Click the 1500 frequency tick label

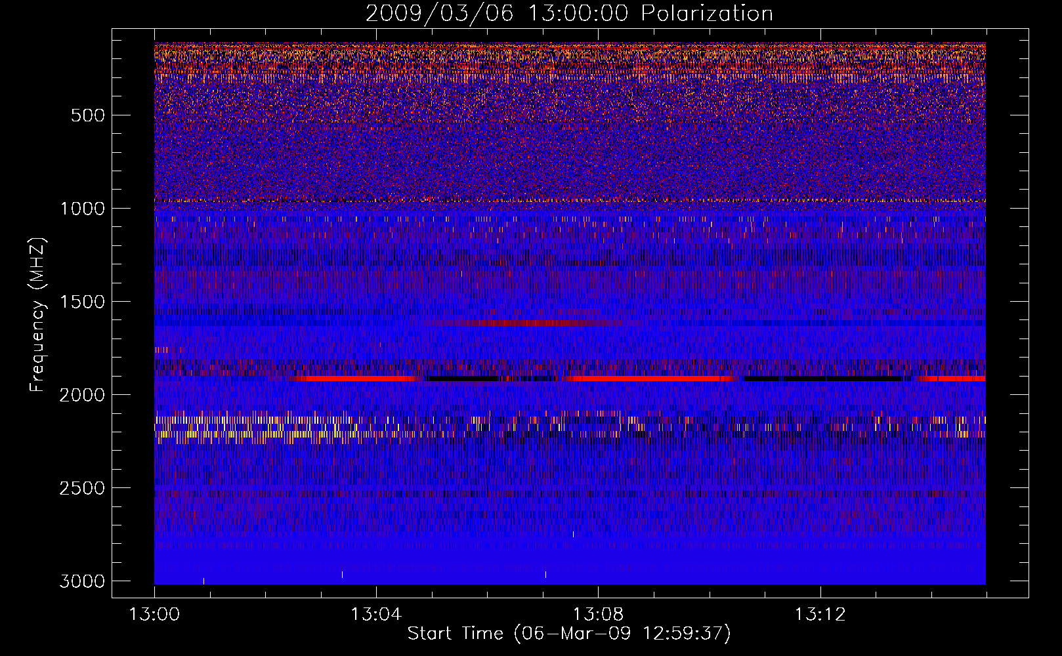click(x=82, y=302)
